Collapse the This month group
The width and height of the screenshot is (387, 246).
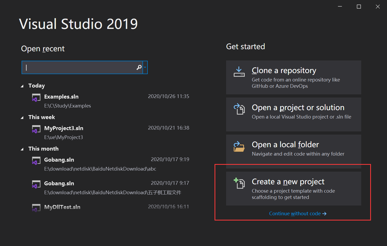(x=22, y=149)
